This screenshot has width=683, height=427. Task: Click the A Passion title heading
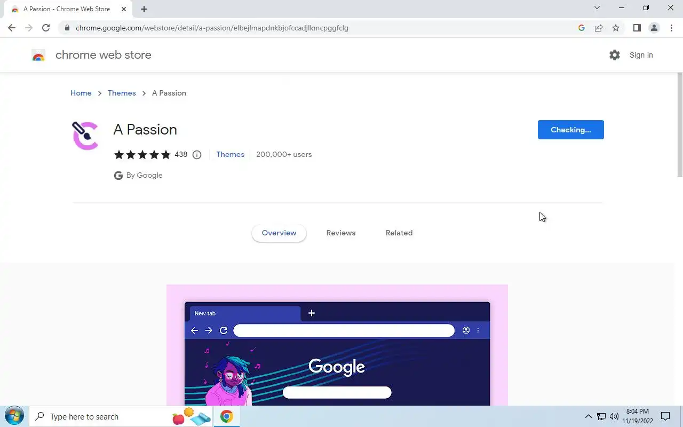click(x=145, y=130)
